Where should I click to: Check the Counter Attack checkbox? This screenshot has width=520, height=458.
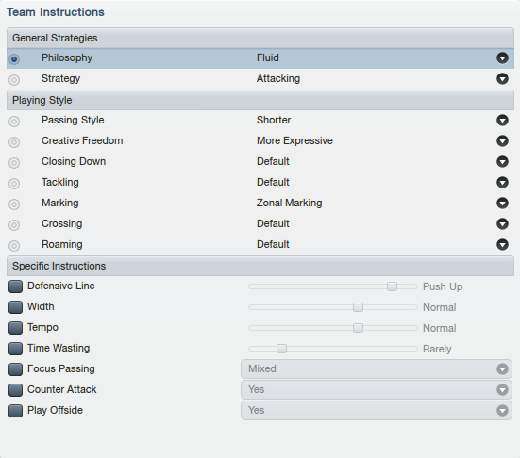(x=16, y=390)
